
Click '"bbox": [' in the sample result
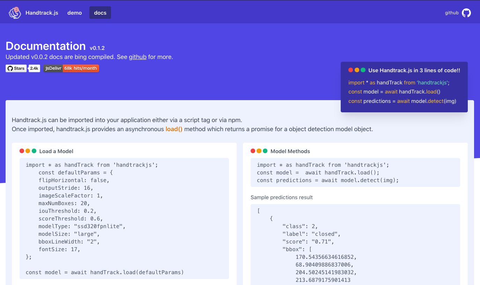(297, 249)
